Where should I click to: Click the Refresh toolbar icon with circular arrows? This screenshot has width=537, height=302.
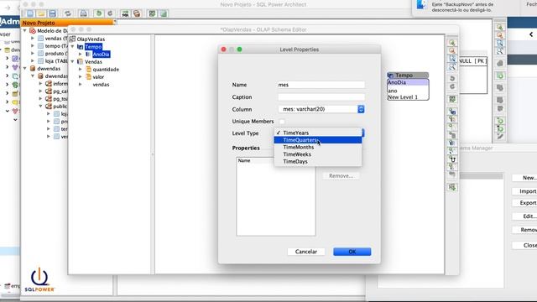tap(67, 13)
